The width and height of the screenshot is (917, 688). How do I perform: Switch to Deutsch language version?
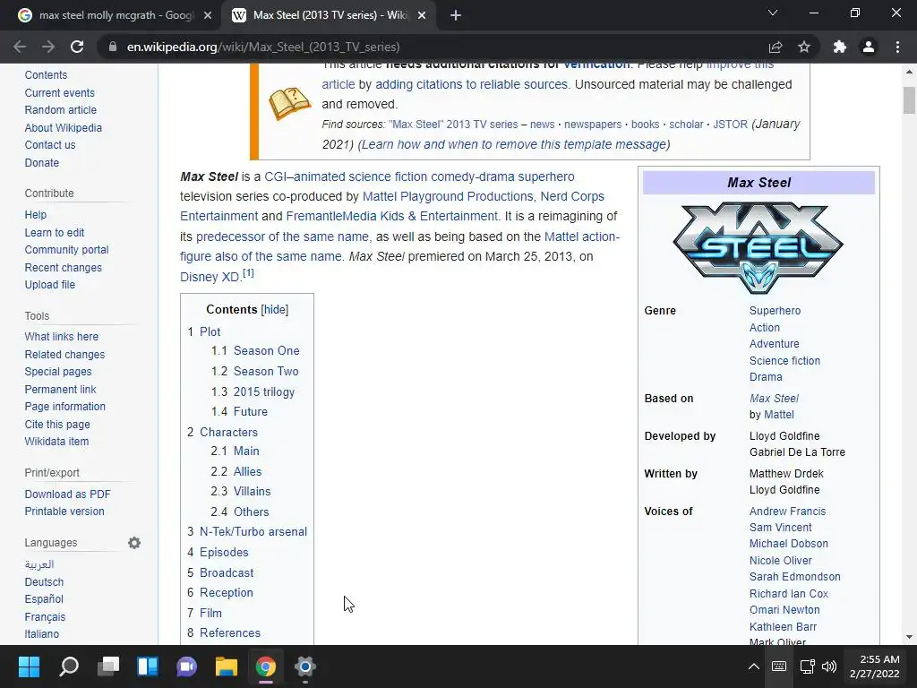coord(44,582)
